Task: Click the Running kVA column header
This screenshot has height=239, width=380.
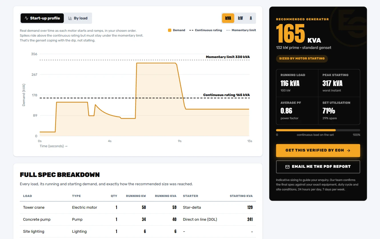Action: [166, 196]
